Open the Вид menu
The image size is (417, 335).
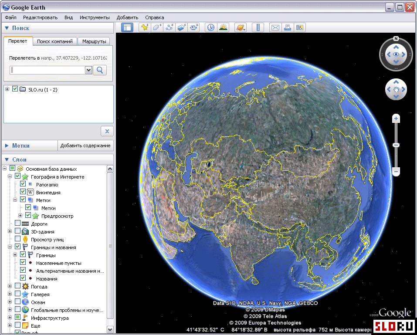pyautogui.click(x=68, y=17)
